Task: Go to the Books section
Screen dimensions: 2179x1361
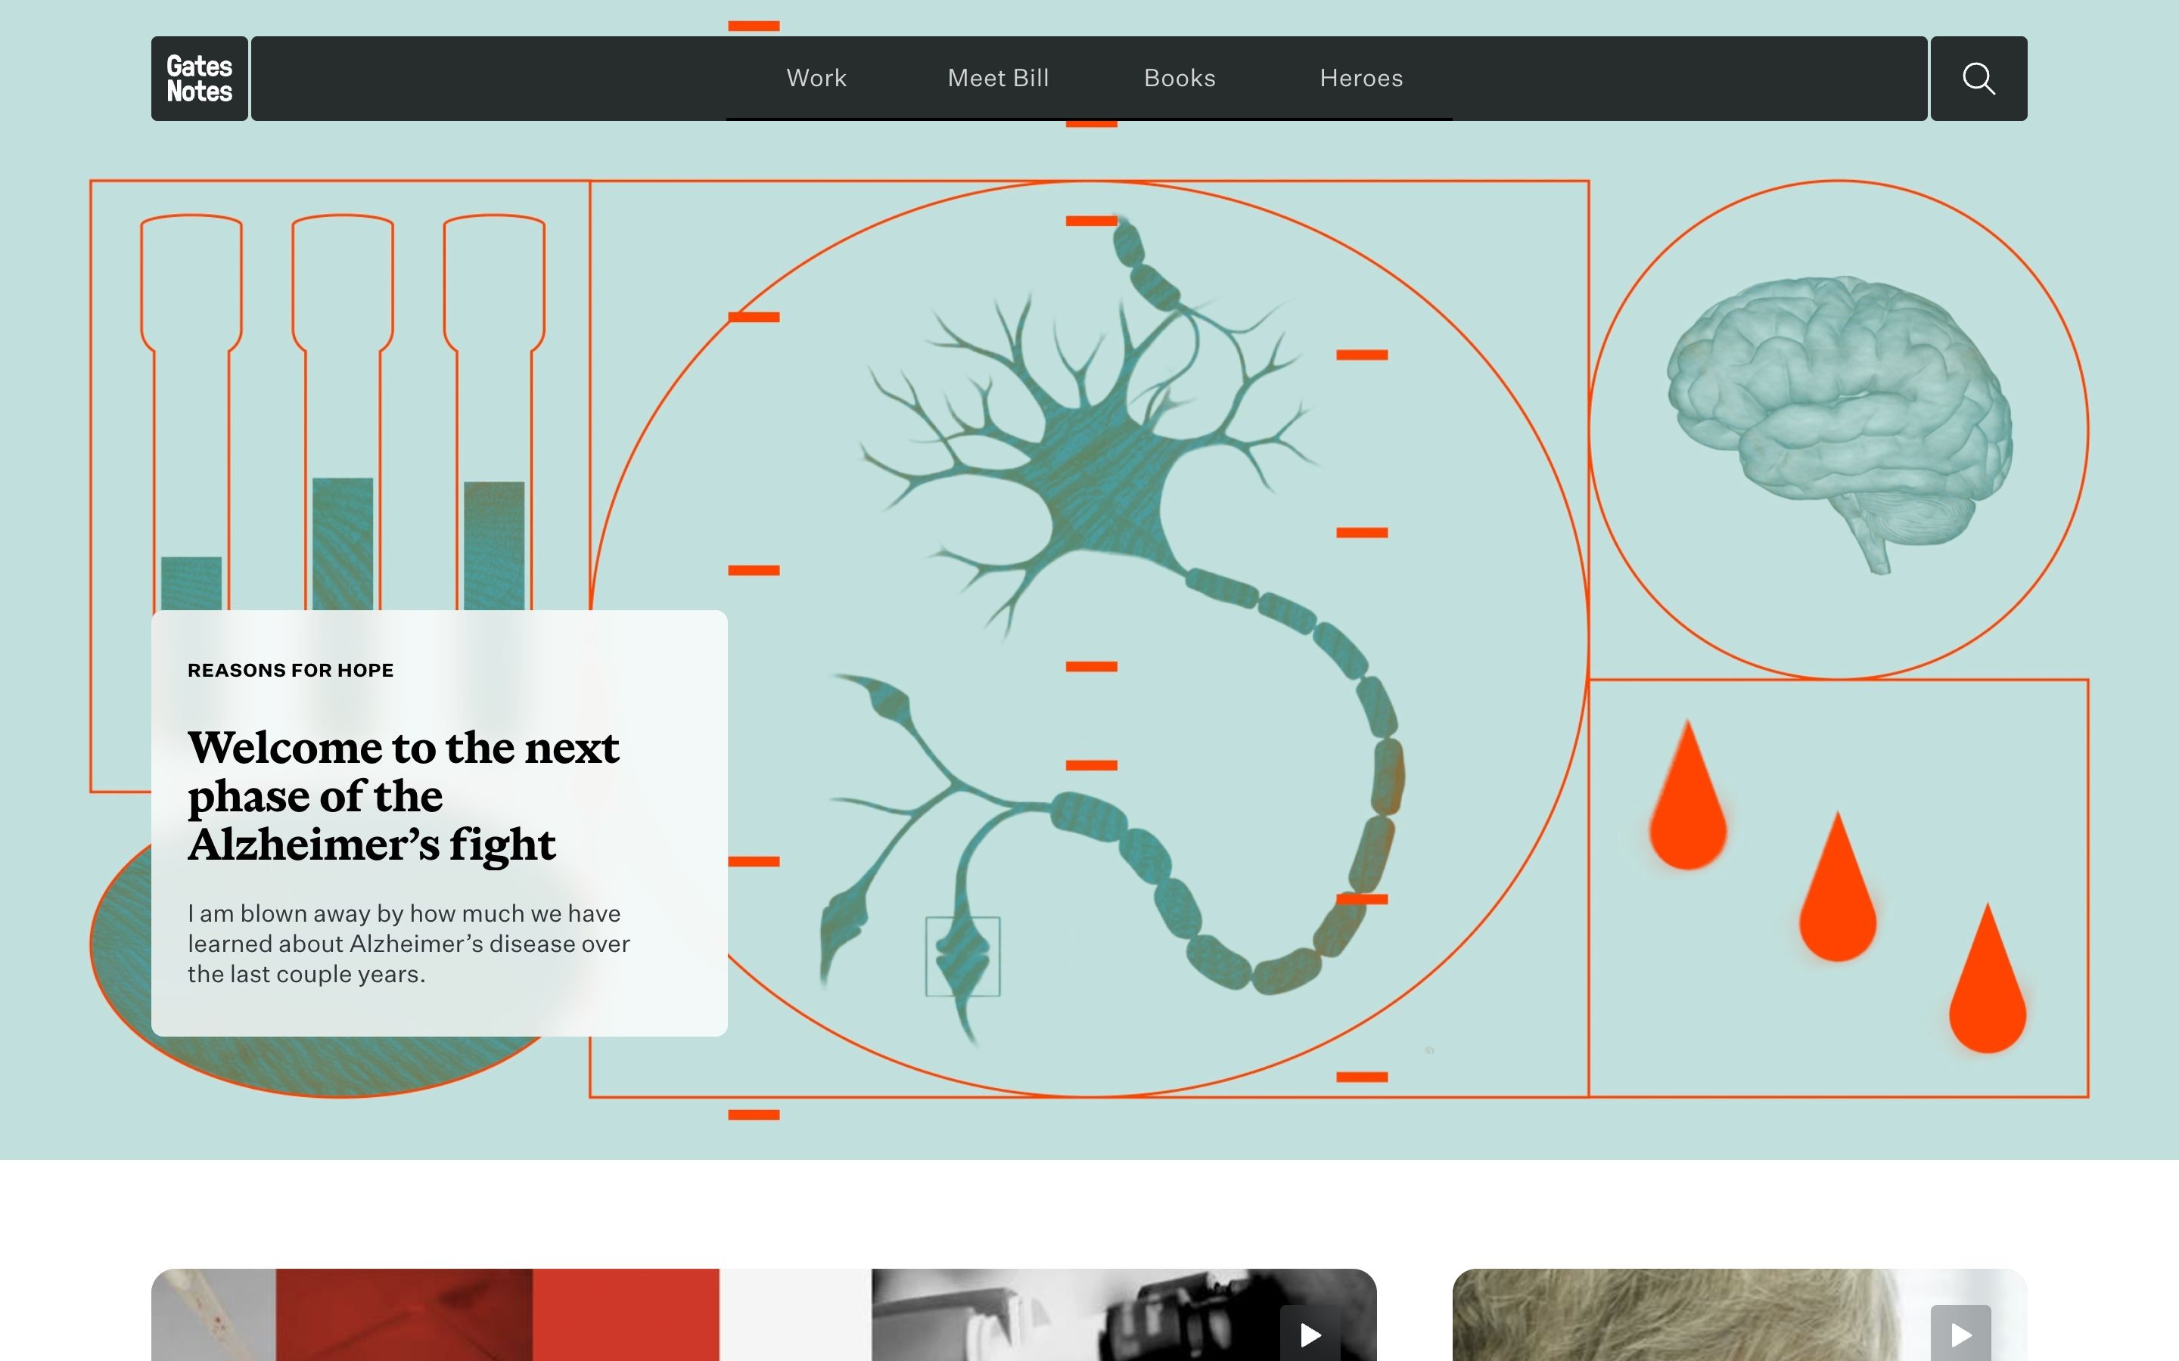Action: (1179, 79)
